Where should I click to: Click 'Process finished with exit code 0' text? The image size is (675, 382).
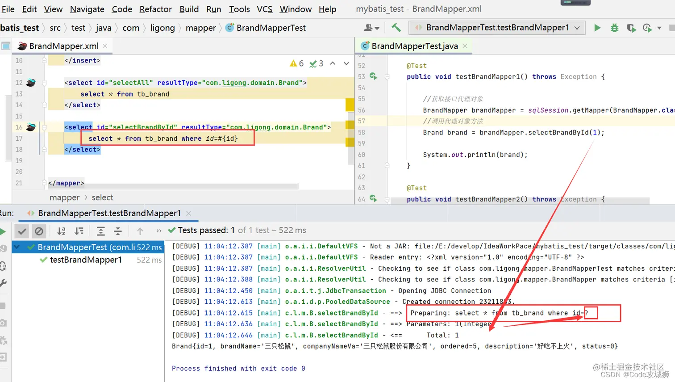238,369
